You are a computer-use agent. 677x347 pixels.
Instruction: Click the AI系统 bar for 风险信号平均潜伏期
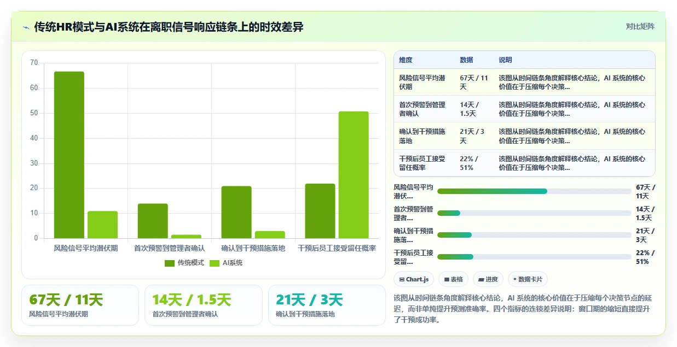[102, 225]
